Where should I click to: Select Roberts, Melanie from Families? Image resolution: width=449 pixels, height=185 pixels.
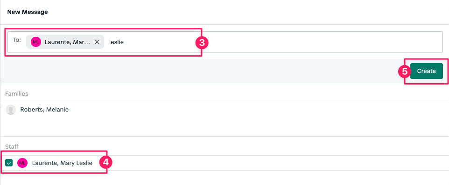(x=44, y=109)
